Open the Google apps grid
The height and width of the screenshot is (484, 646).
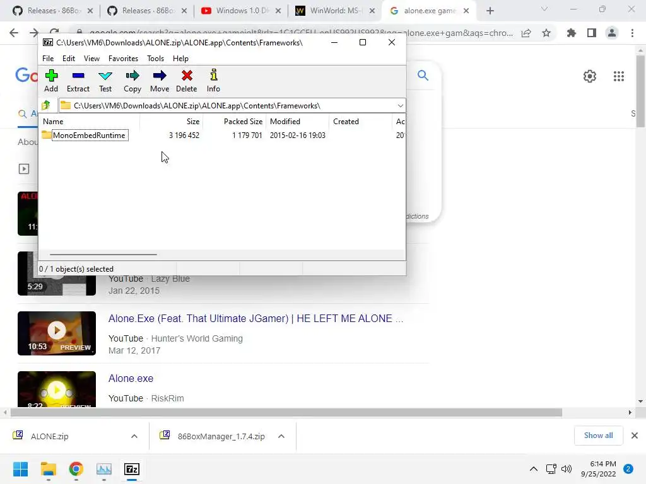[x=618, y=76]
